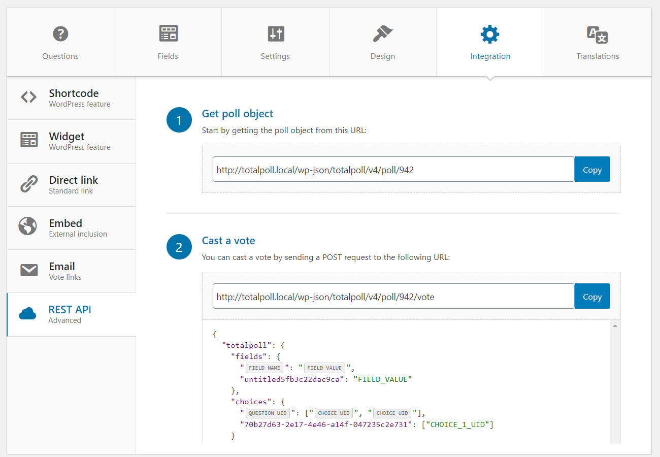This screenshot has width=660, height=457.
Task: Open the Translations tab
Action: coord(598,42)
